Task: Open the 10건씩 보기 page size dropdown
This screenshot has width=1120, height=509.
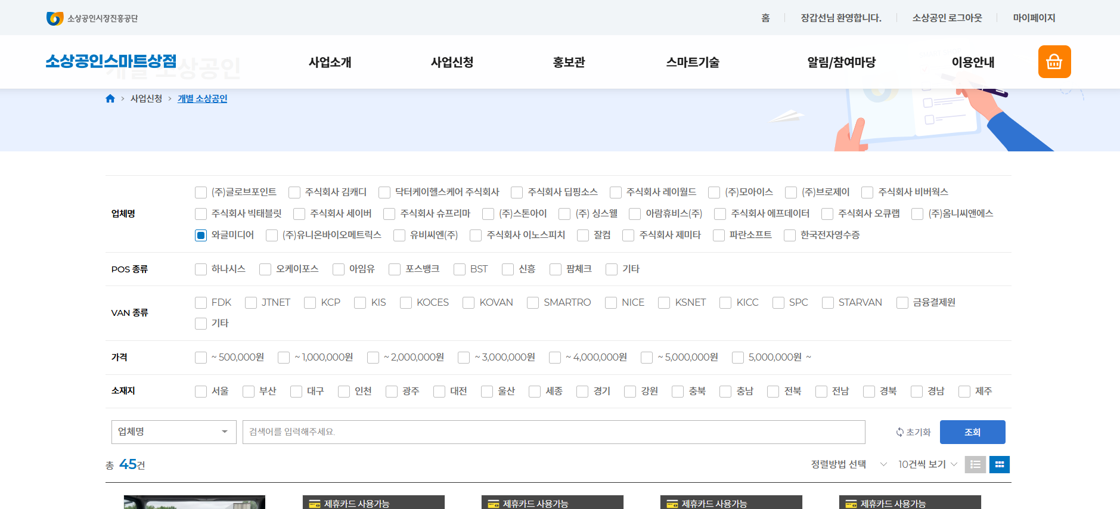Action: [x=927, y=464]
